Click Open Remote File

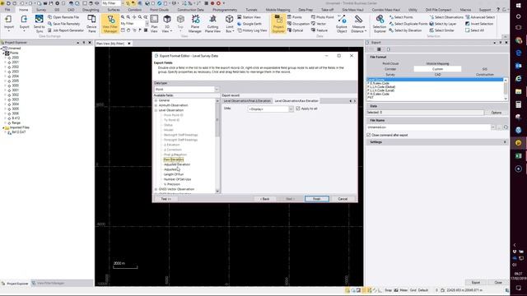[x=63, y=17]
